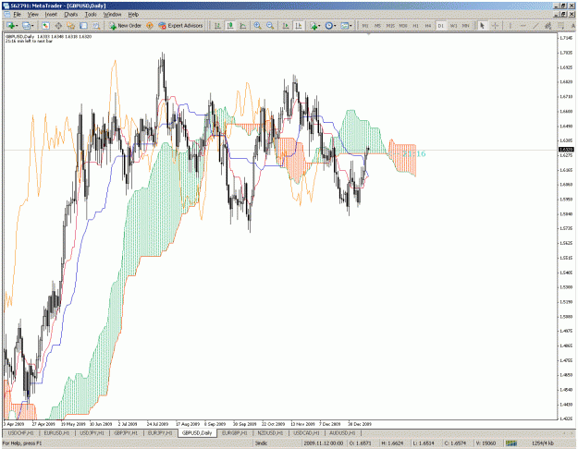
Task: Open the Tools menu
Action: (91, 15)
